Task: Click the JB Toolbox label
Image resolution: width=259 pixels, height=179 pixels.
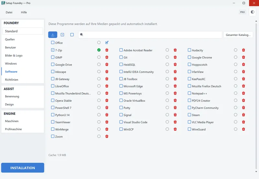Action: [130, 79]
